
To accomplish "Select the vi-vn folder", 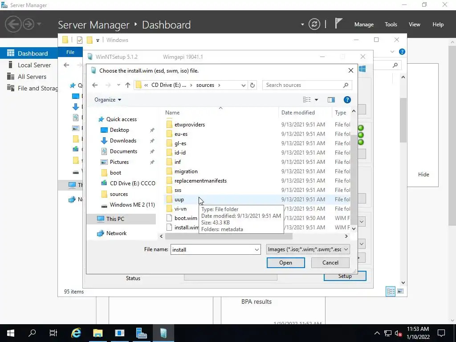I will 180,209.
